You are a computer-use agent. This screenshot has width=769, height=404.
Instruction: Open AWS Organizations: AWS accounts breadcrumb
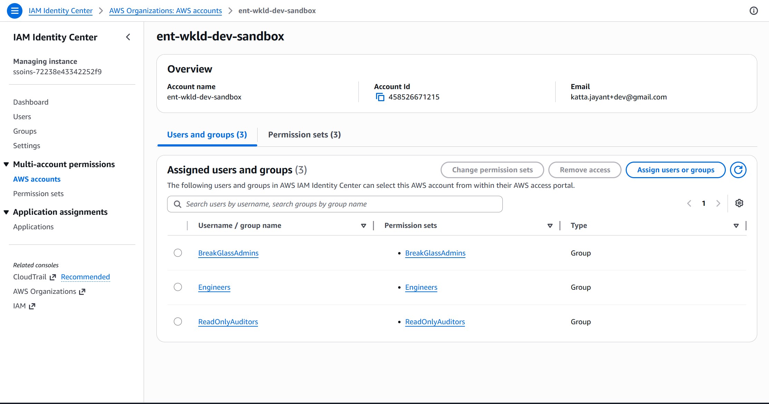(165, 11)
